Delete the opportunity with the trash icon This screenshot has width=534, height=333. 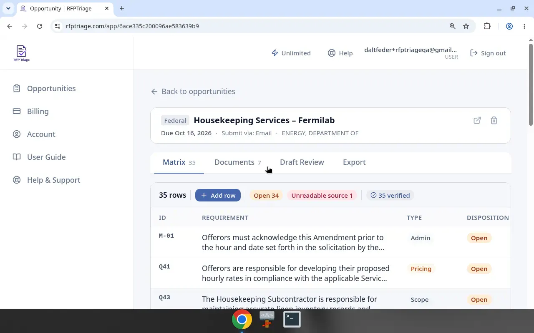pyautogui.click(x=494, y=120)
